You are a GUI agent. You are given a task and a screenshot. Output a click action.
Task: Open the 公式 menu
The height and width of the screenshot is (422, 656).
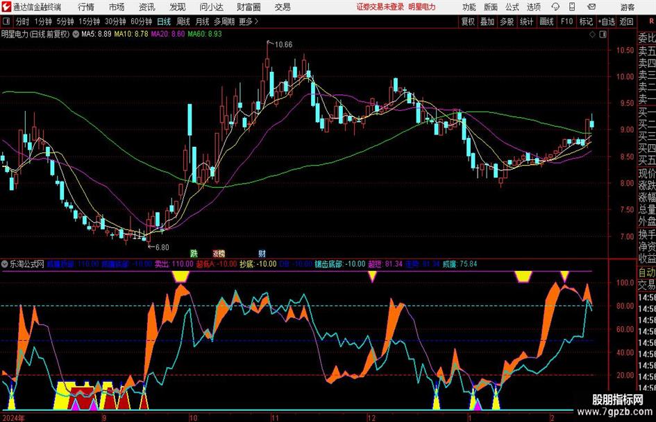[x=512, y=7]
